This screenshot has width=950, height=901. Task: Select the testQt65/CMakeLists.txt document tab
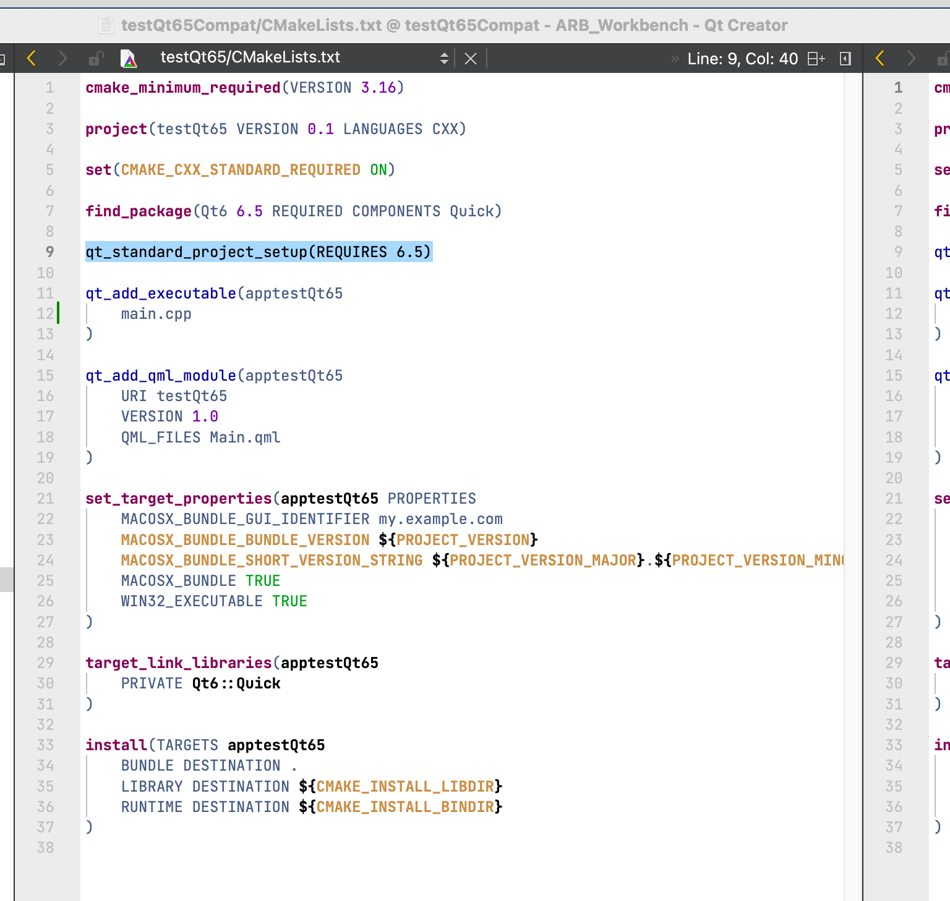(x=250, y=57)
